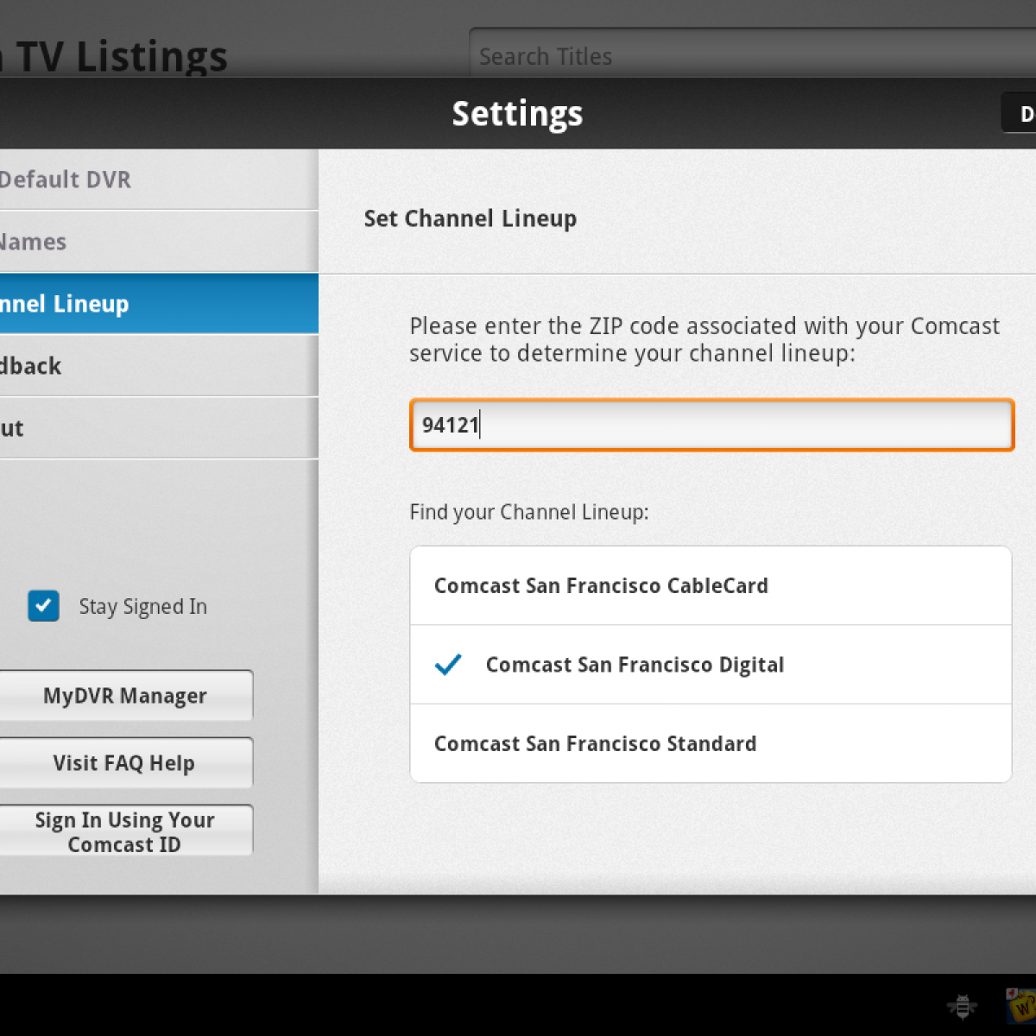Select Comcast San Francisco Digital lineup text
1036x1036 pixels.
tap(635, 665)
